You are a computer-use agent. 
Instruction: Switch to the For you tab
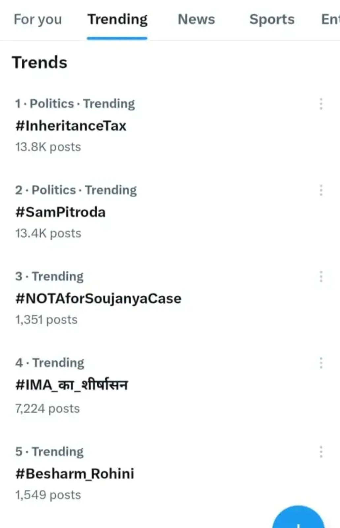(x=38, y=19)
